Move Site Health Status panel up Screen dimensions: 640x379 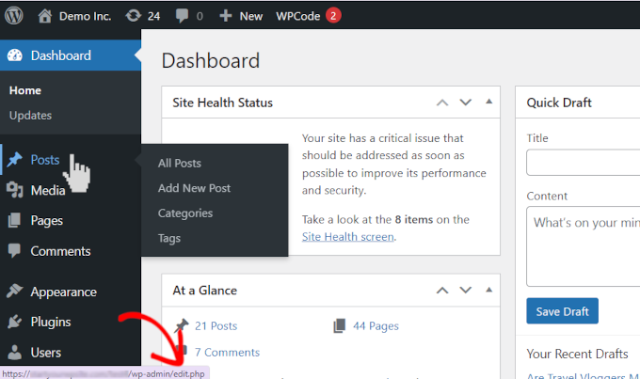coord(441,103)
